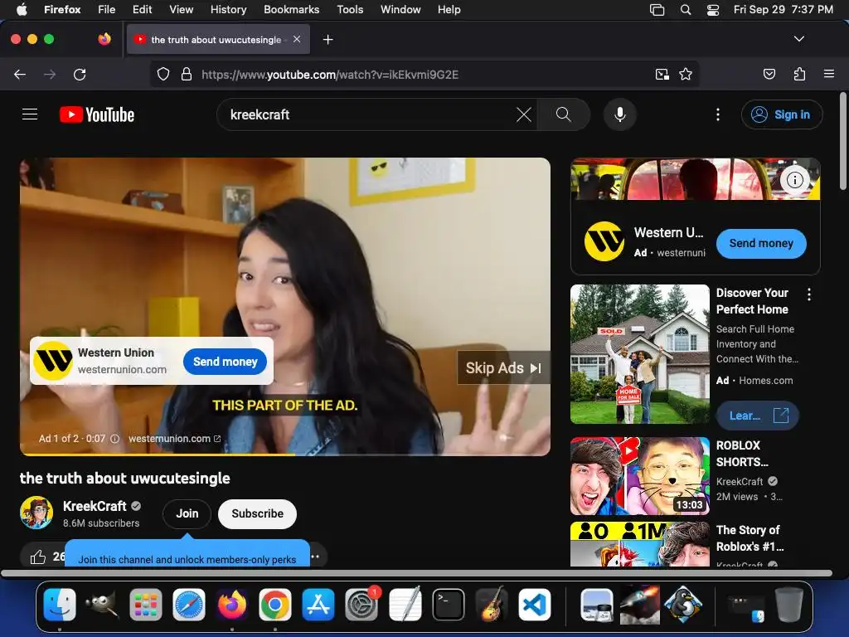Open Visual Studio Code from Dock
Screen dimensions: 849x637
click(535, 605)
